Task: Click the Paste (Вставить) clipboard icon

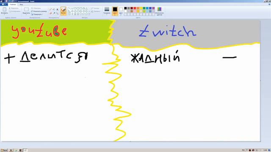Action: [4, 9]
